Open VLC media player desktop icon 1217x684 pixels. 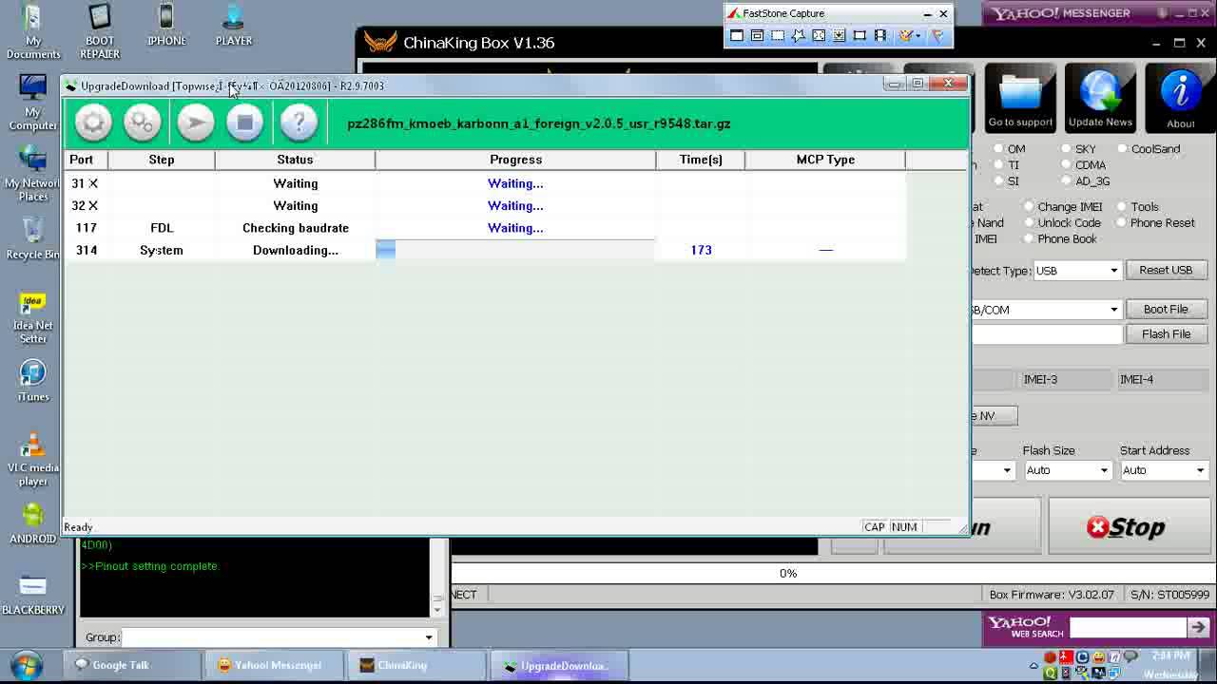tap(33, 460)
